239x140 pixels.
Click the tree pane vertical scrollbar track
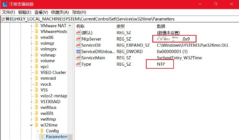(x=70, y=81)
